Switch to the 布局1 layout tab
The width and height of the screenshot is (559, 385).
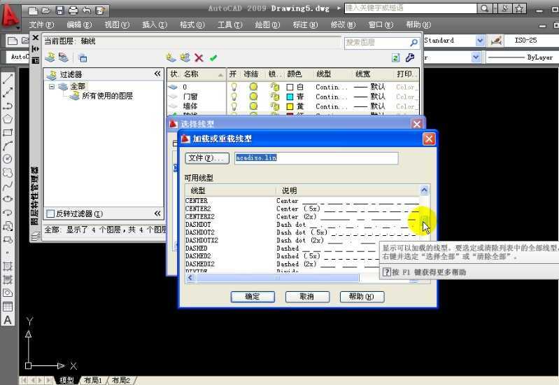(93, 380)
